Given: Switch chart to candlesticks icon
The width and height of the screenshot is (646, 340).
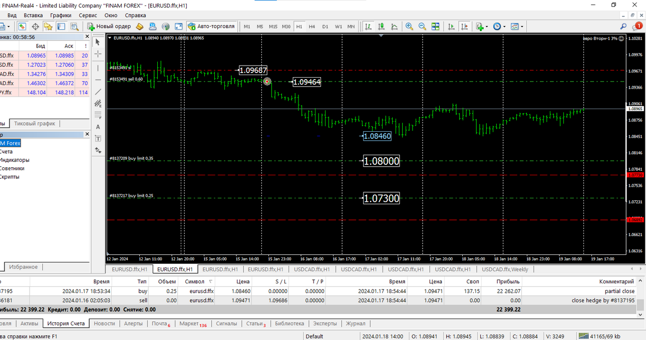Looking at the screenshot, I should (381, 27).
